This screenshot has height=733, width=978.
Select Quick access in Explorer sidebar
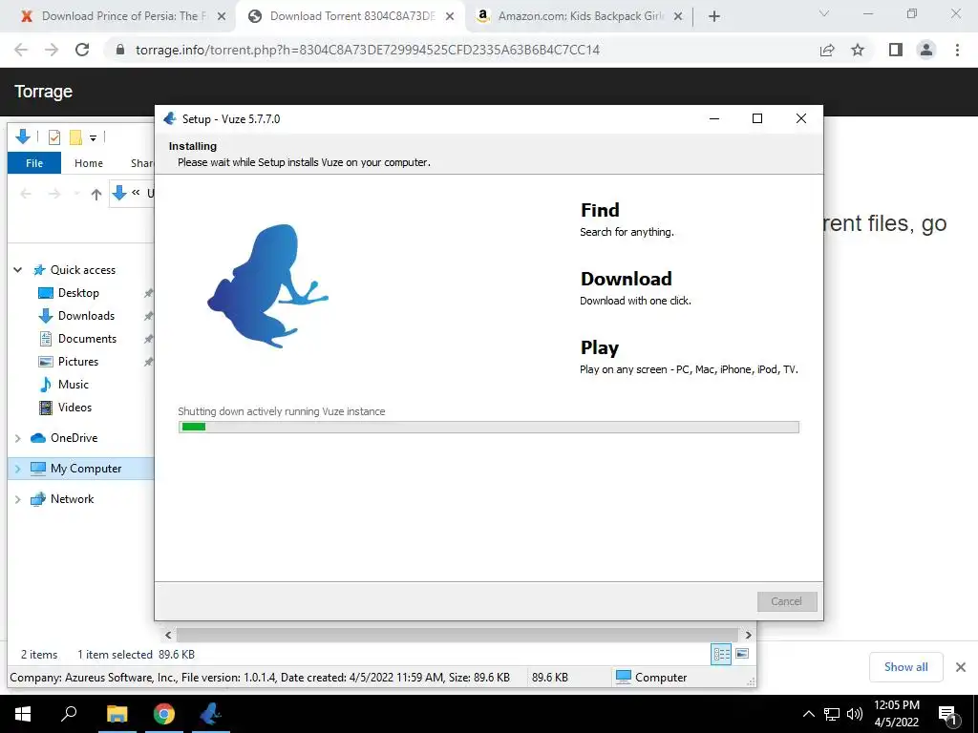[83, 270]
